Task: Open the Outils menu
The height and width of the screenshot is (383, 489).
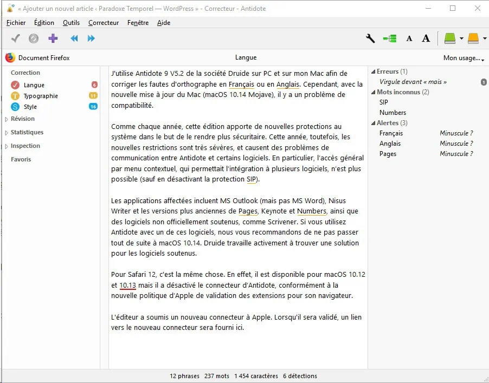Action: (x=71, y=23)
